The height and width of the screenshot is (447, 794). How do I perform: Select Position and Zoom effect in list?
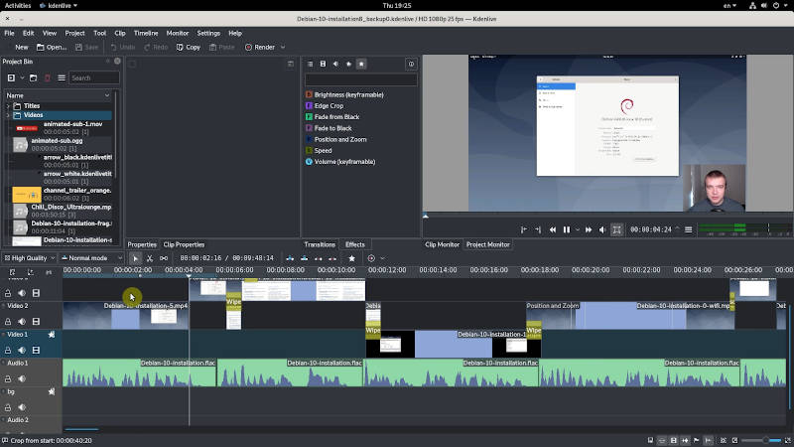coord(339,139)
